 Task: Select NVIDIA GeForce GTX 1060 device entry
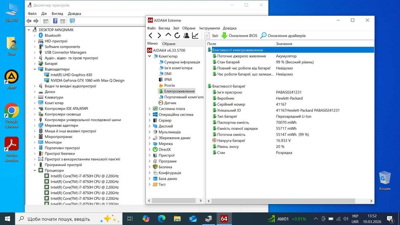click(87, 80)
